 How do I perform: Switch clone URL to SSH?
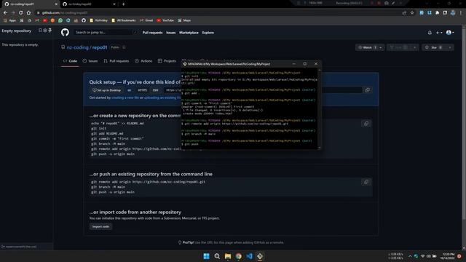point(155,90)
